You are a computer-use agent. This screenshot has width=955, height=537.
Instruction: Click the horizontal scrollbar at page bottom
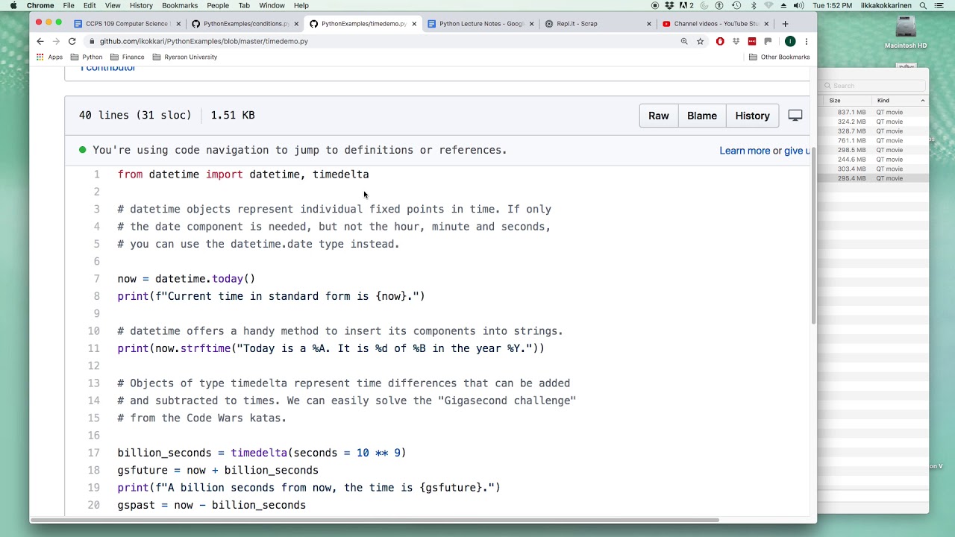coord(375,520)
